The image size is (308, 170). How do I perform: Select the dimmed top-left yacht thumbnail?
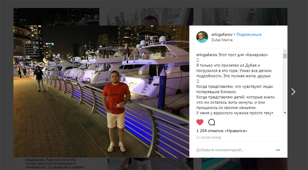(56, 17)
